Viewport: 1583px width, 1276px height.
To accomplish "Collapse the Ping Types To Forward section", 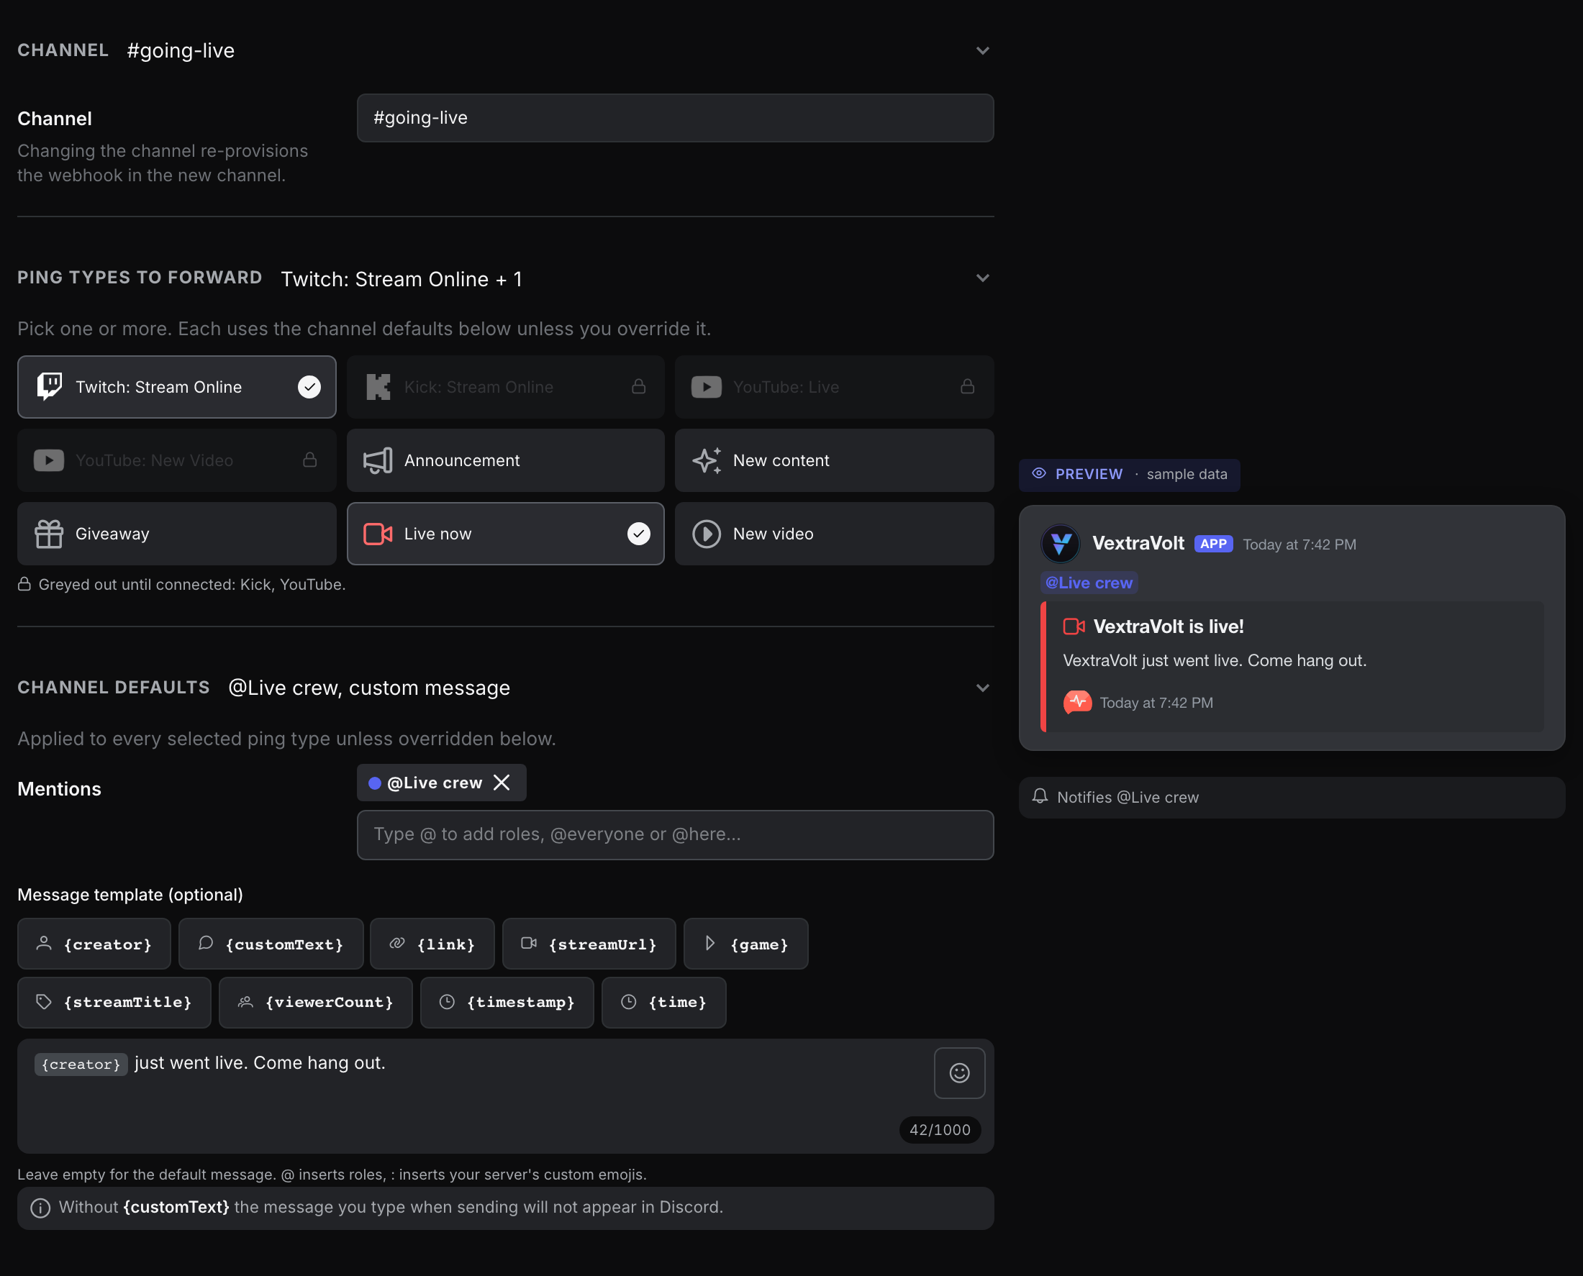I will [982, 278].
